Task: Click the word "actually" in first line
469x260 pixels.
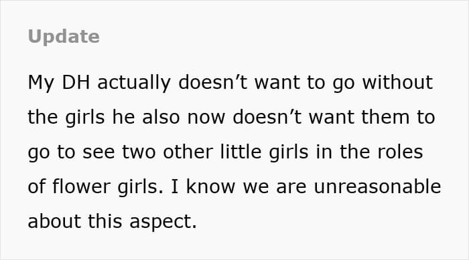Action: tap(134, 84)
